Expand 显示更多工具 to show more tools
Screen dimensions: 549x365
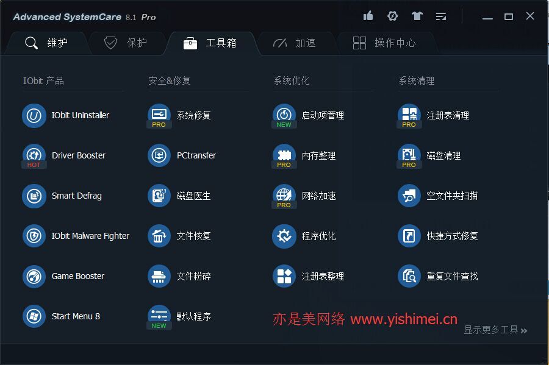495,330
